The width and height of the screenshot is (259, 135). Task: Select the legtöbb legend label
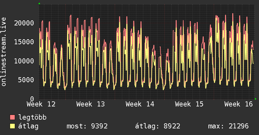[x=32, y=117]
